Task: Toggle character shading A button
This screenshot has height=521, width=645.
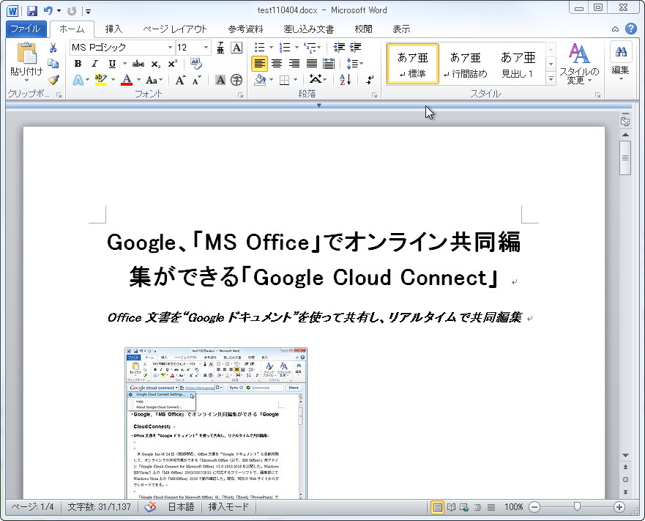Action: 220,80
